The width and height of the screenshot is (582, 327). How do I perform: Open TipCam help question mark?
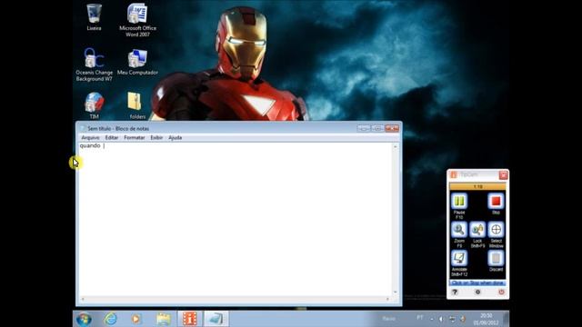[x=455, y=292]
